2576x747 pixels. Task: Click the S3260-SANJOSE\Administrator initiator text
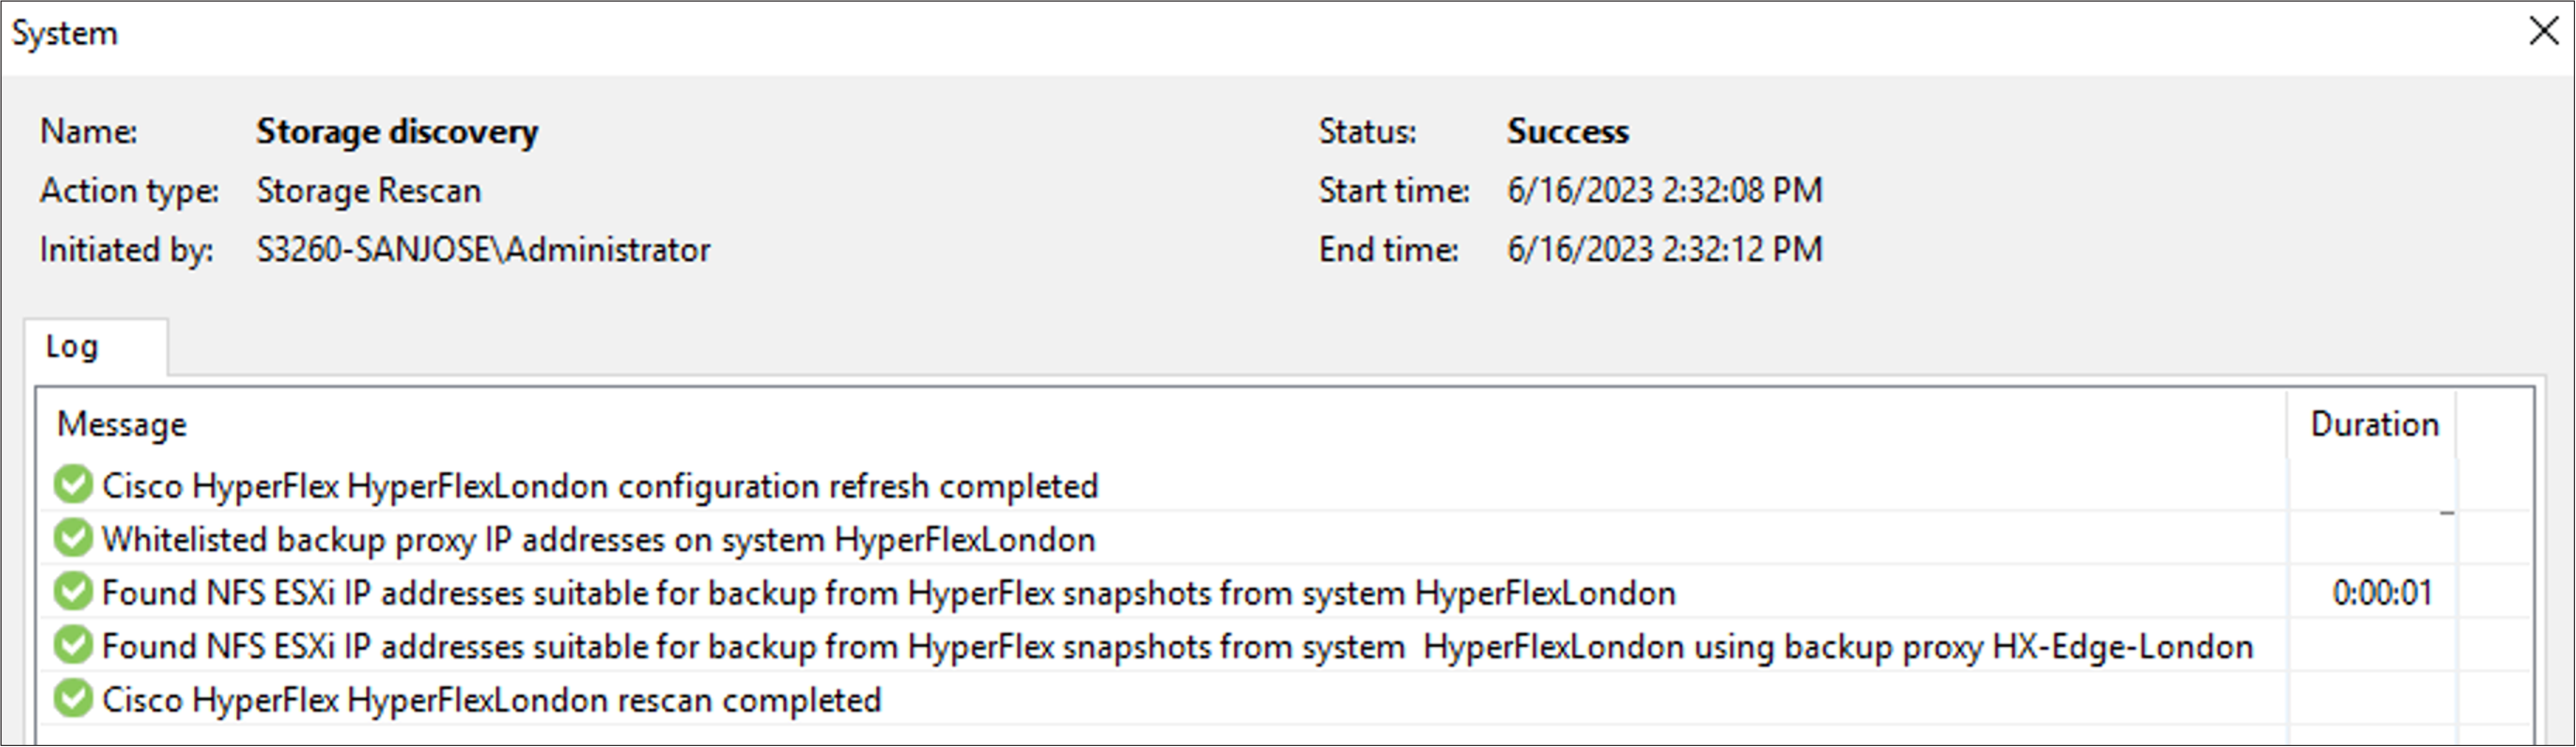483,250
